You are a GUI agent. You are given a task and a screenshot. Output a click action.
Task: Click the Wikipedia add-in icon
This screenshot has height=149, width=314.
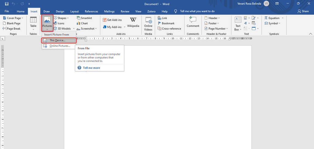click(133, 22)
